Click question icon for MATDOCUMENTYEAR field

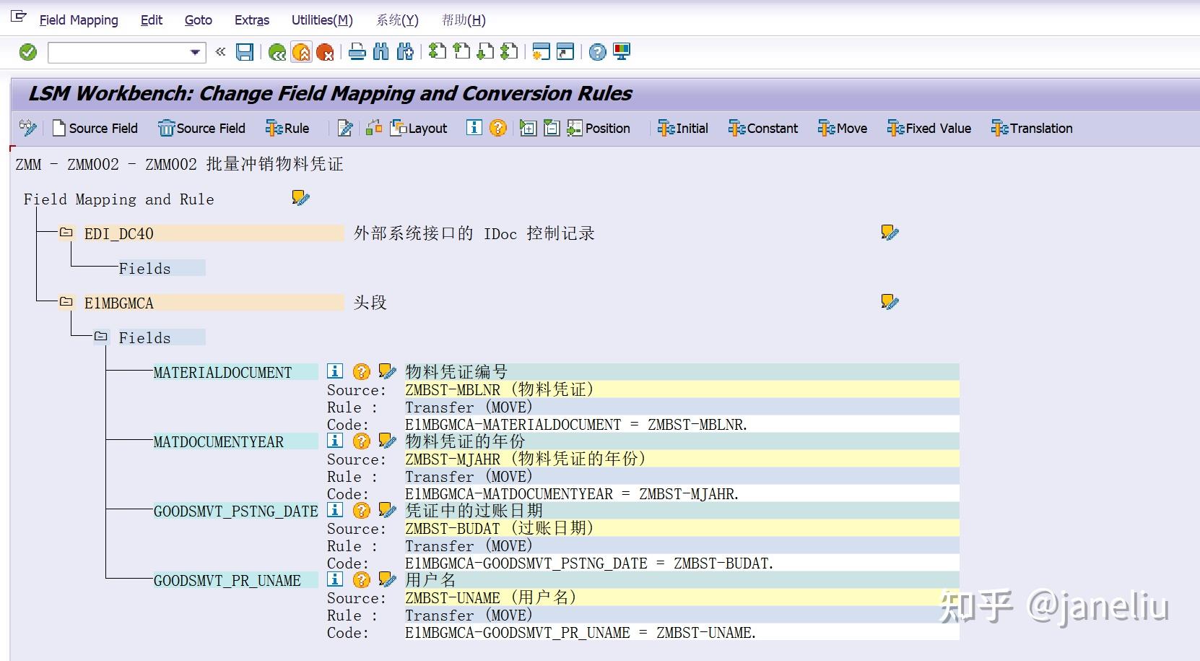coord(361,441)
